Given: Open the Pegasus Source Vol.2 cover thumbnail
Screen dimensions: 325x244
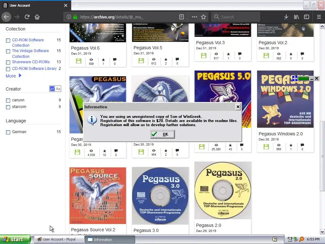Looking at the screenshot, I should pyautogui.click(x=98, y=196).
